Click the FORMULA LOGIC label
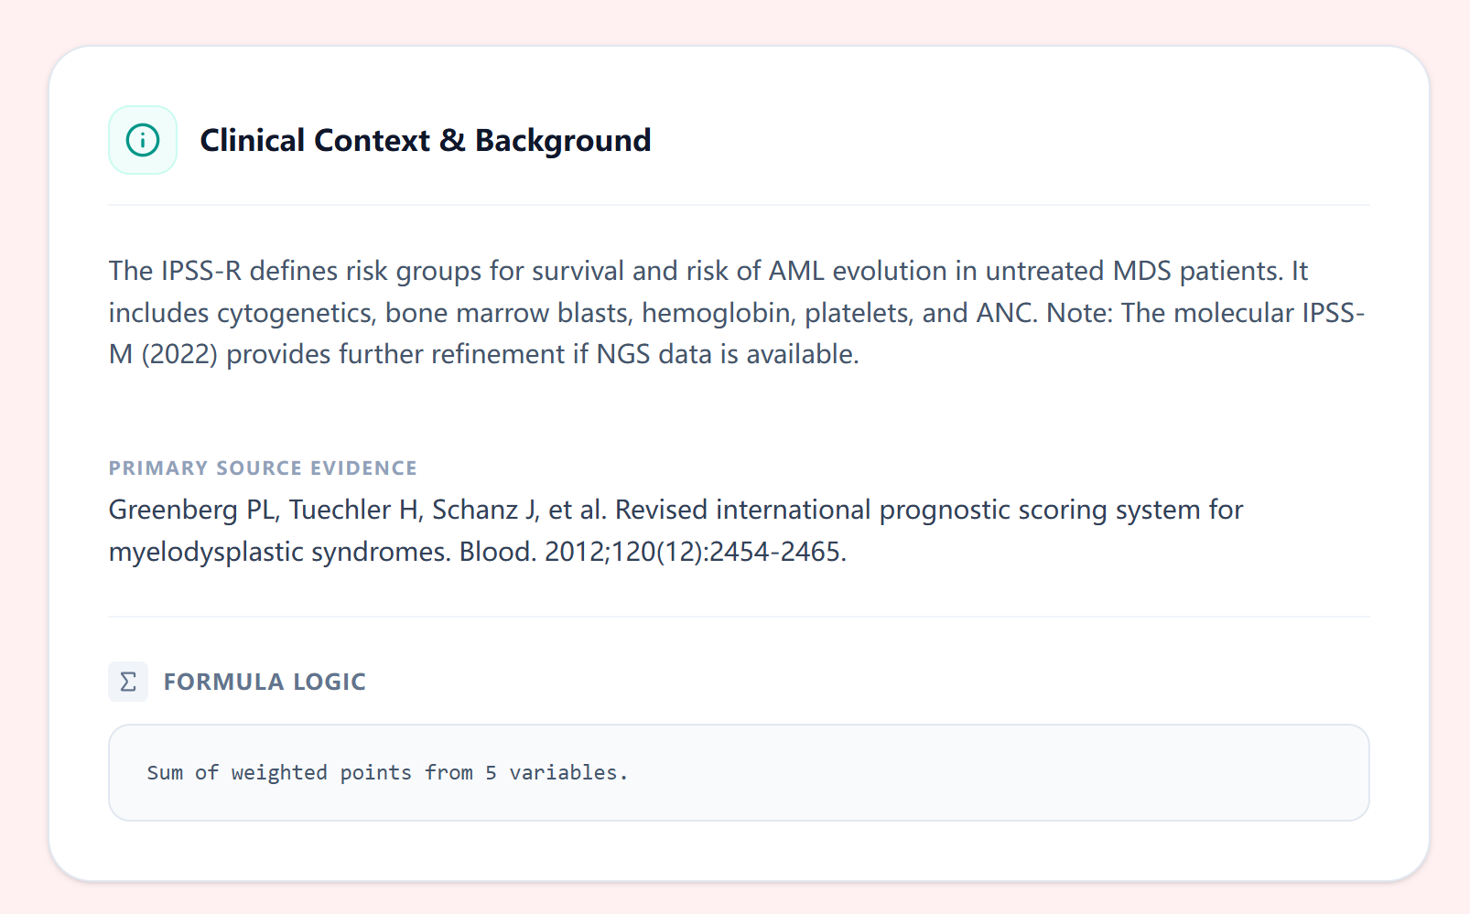Viewport: 1470px width, 914px height. (x=265, y=682)
